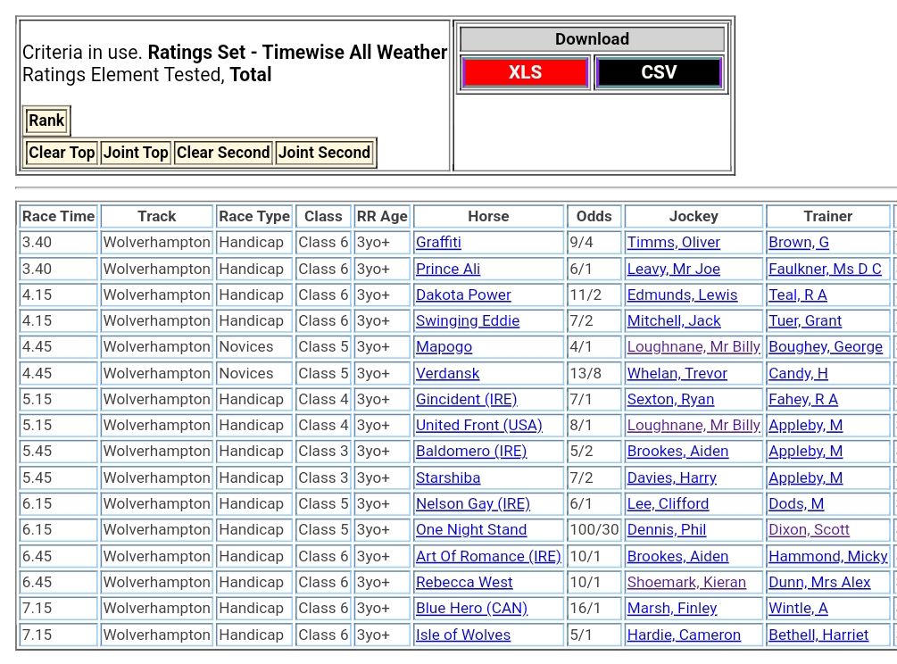Select the Joint Top filter

point(136,153)
